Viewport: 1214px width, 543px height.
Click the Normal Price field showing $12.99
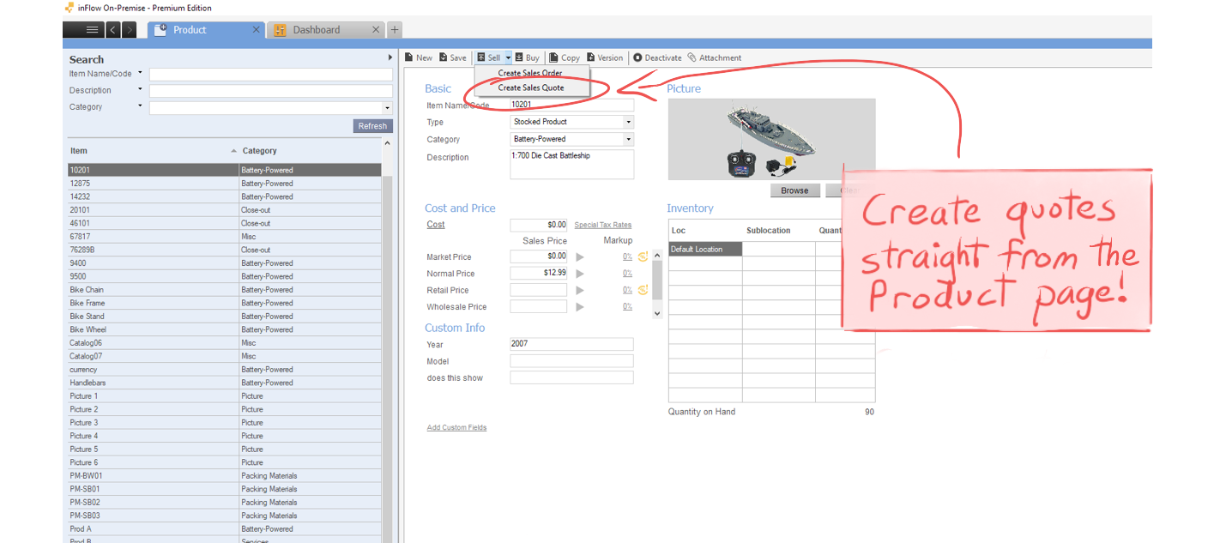539,274
